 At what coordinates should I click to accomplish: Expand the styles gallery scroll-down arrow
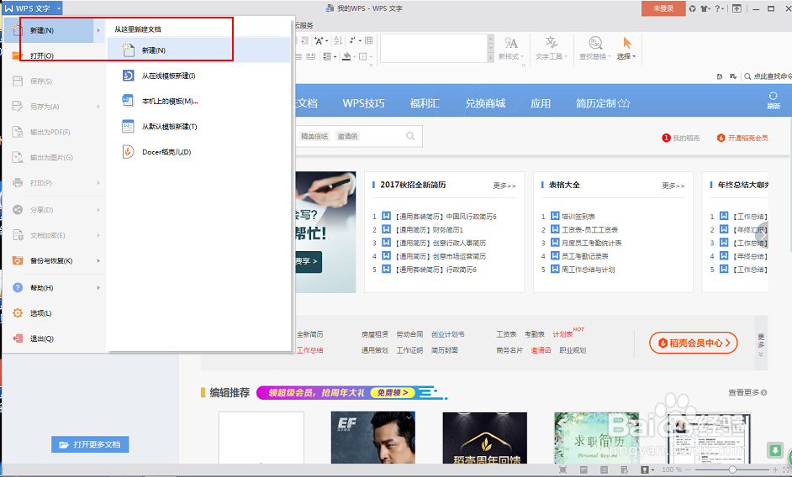[490, 49]
